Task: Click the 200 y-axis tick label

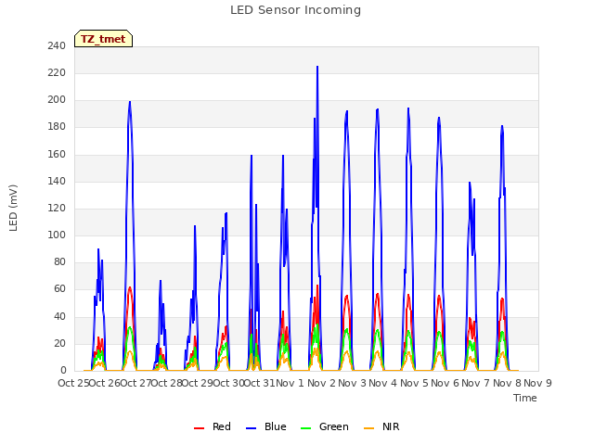Action: pyautogui.click(x=57, y=100)
